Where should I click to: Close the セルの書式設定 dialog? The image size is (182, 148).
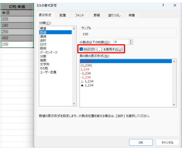click(175, 5)
